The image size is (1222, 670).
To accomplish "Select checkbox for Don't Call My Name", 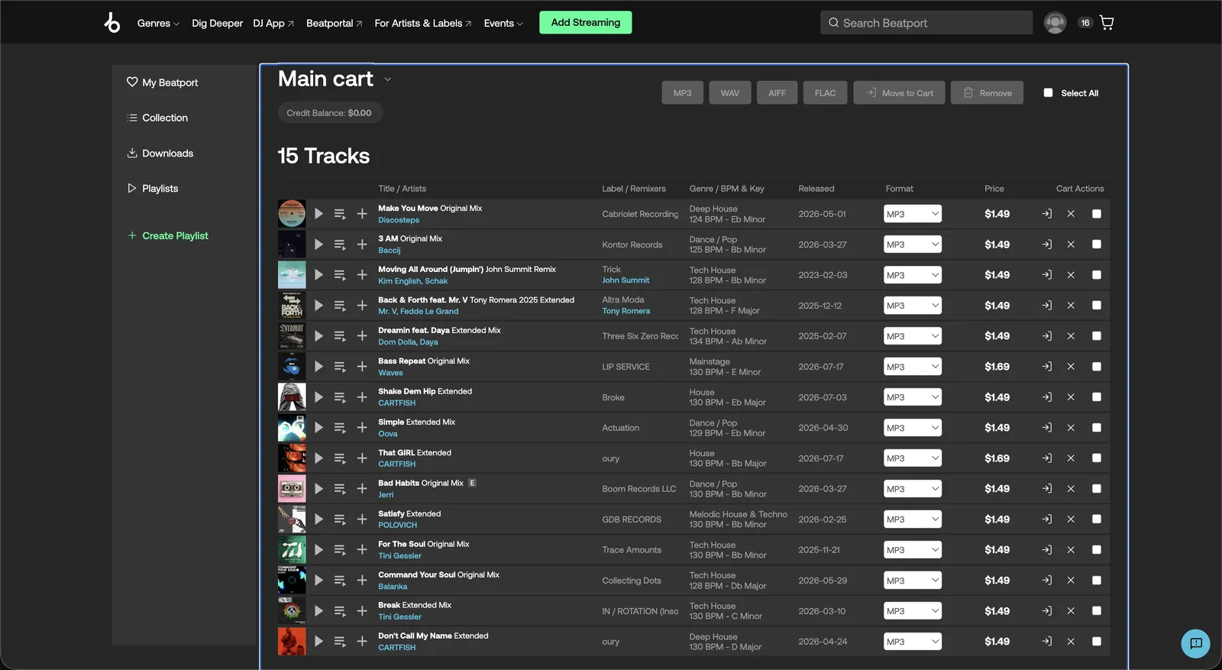I will pos(1097,642).
